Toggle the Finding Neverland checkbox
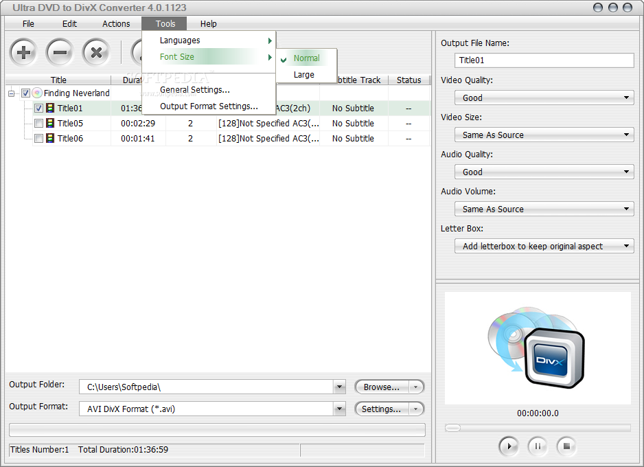 click(25, 93)
